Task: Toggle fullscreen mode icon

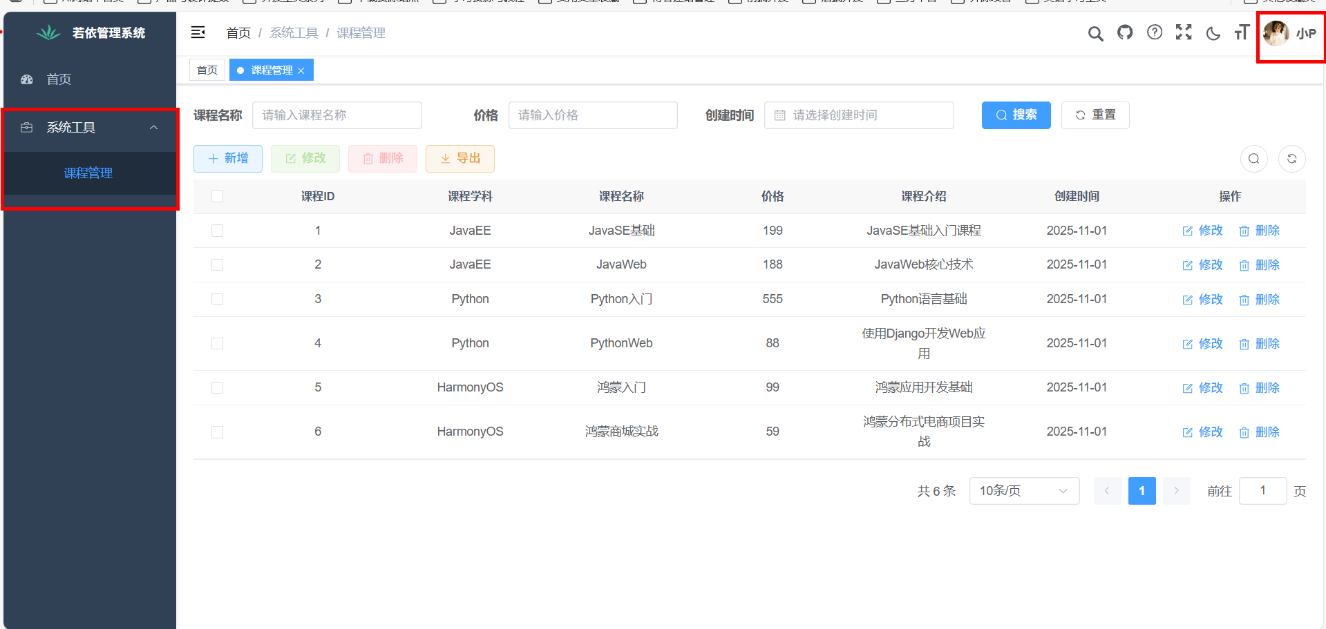Action: click(x=1184, y=32)
